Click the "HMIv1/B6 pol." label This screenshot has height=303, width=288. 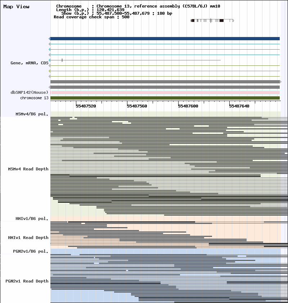tap(32, 219)
